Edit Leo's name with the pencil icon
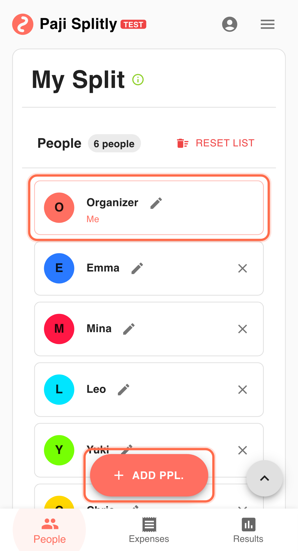 point(123,389)
